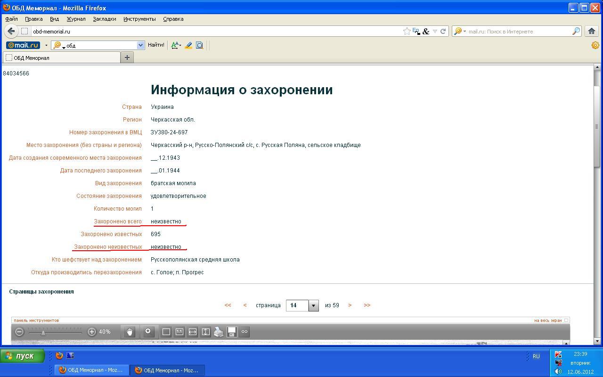
Task: Adjust the viewer zoom slider handle
Action: pos(43,332)
